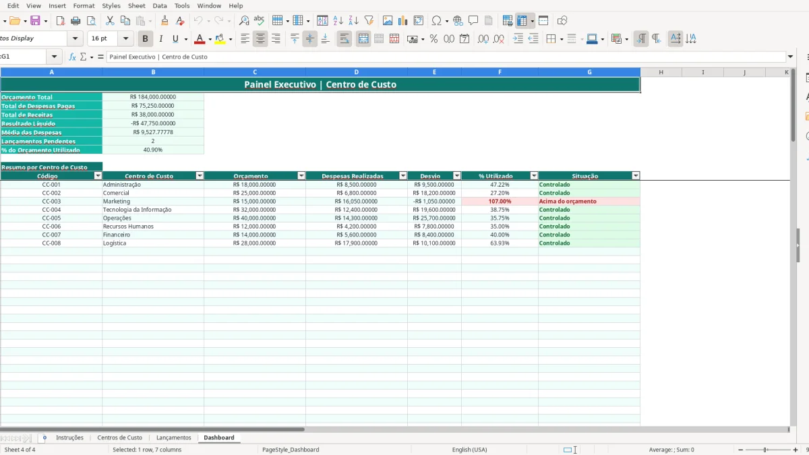Insert an image

click(x=388, y=21)
